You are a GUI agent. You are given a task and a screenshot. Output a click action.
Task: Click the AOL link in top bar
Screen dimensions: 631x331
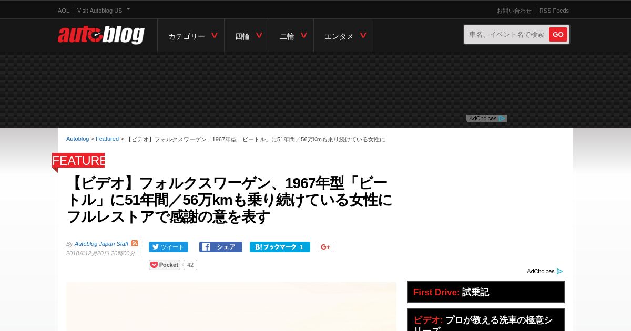pyautogui.click(x=64, y=11)
